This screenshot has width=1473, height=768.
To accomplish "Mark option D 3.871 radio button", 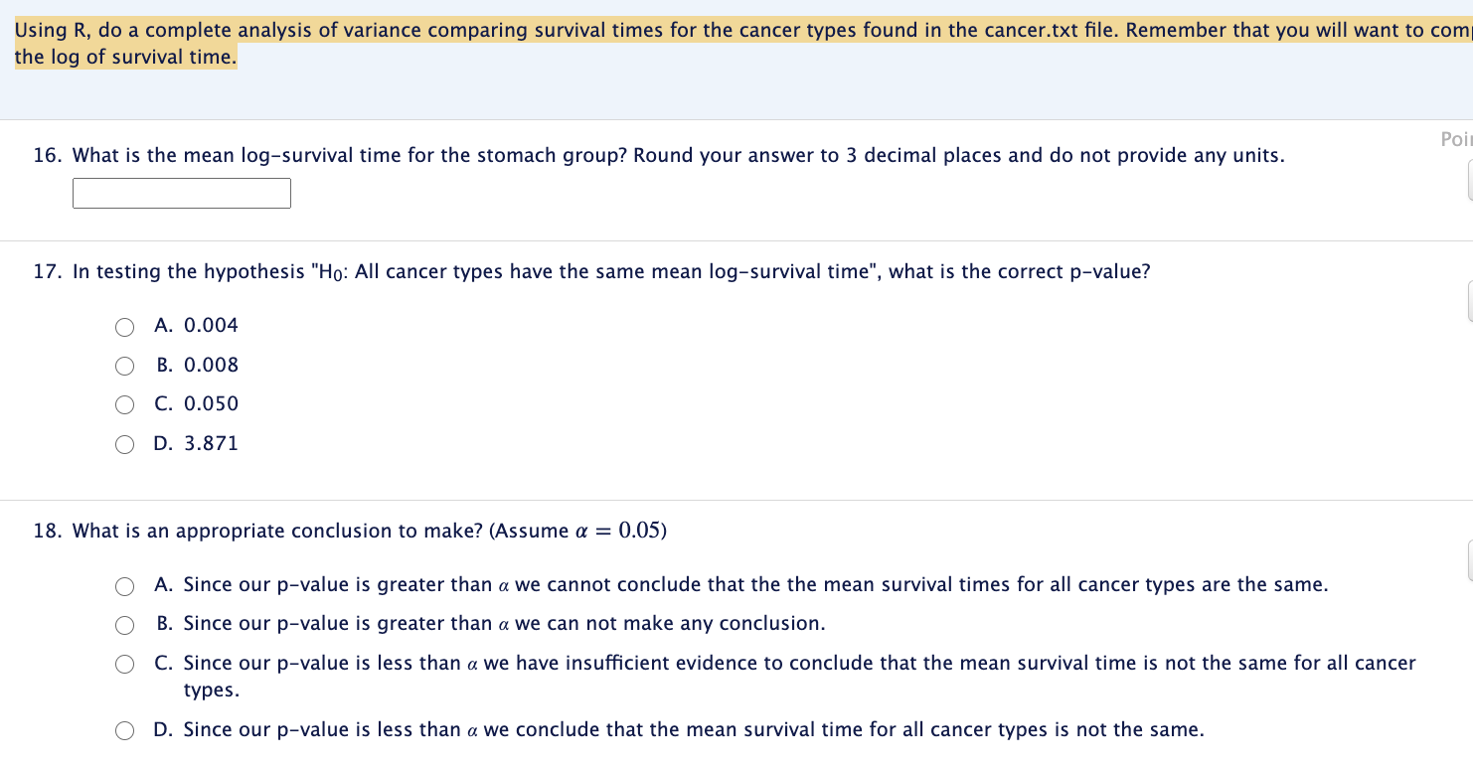I will point(124,445).
